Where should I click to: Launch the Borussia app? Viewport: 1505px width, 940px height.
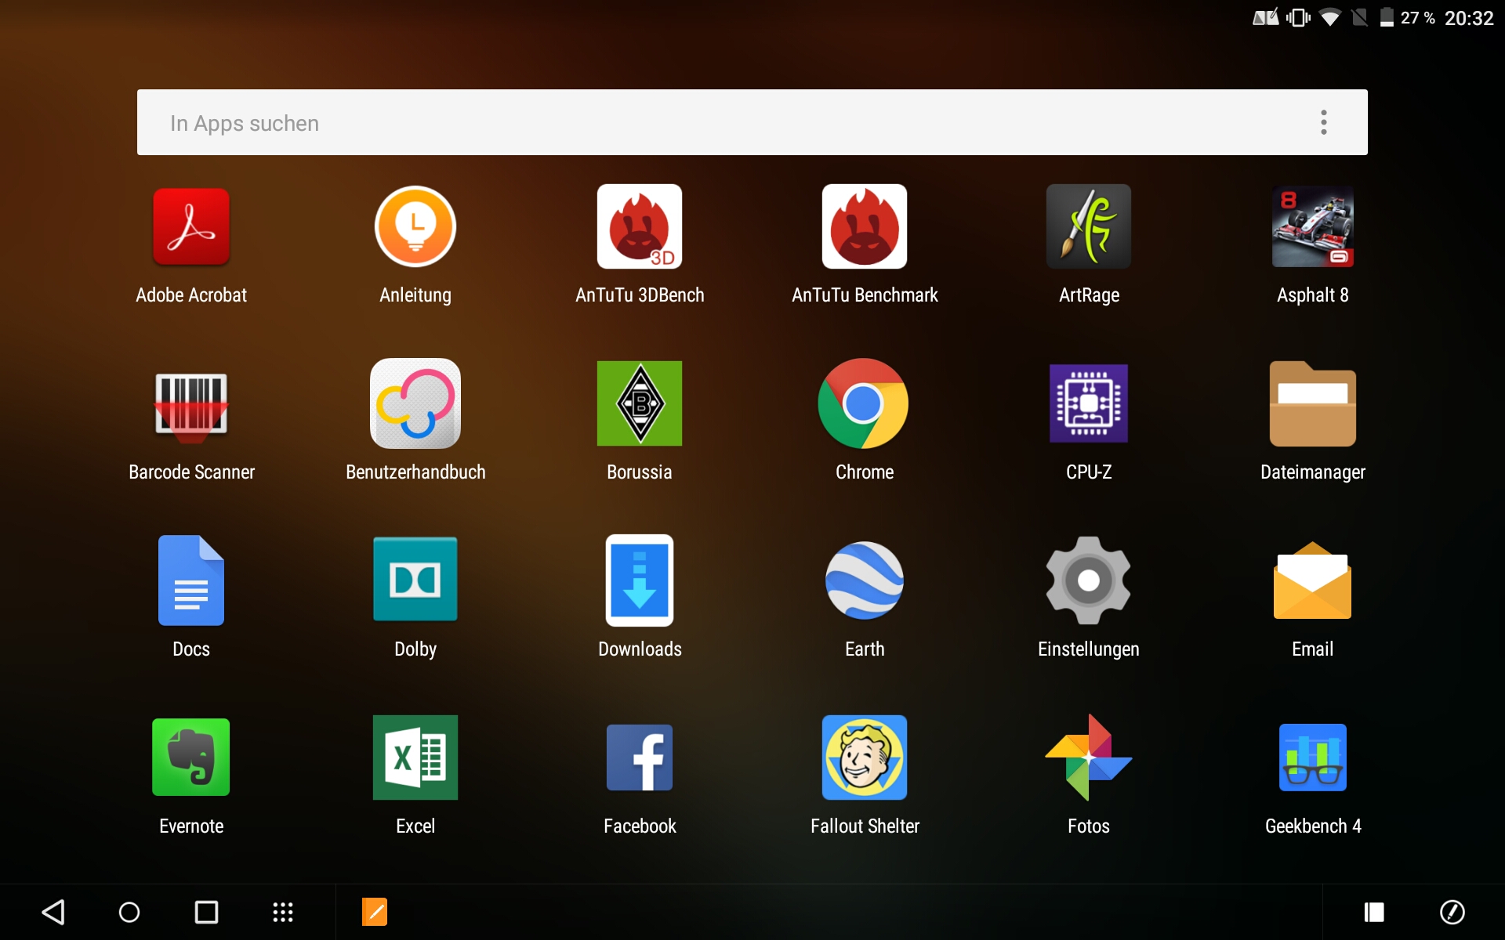640,403
